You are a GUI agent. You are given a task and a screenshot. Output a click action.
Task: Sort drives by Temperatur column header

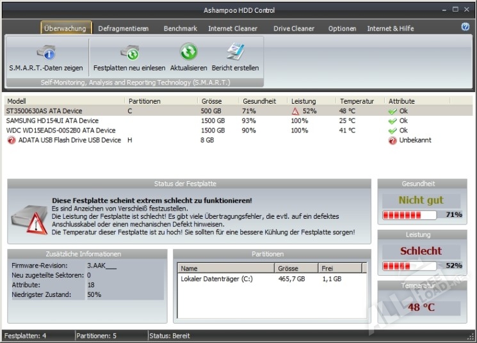tap(357, 101)
